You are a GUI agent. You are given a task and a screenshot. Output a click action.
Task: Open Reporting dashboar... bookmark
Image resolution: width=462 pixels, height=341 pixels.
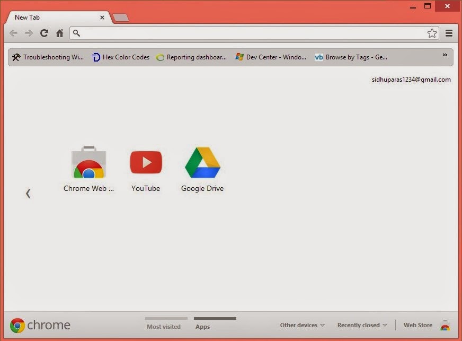pos(191,57)
